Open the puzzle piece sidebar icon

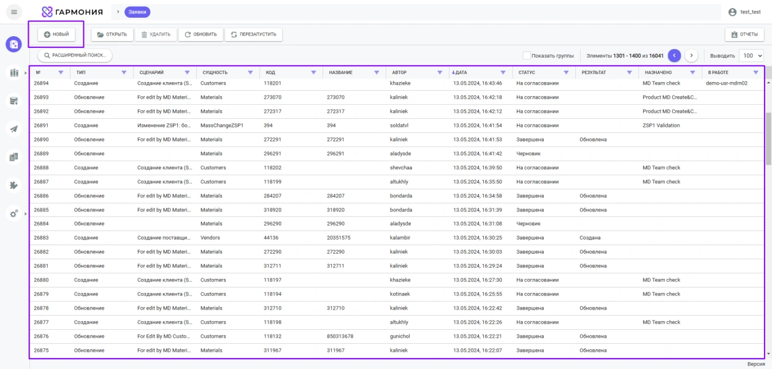(13, 184)
